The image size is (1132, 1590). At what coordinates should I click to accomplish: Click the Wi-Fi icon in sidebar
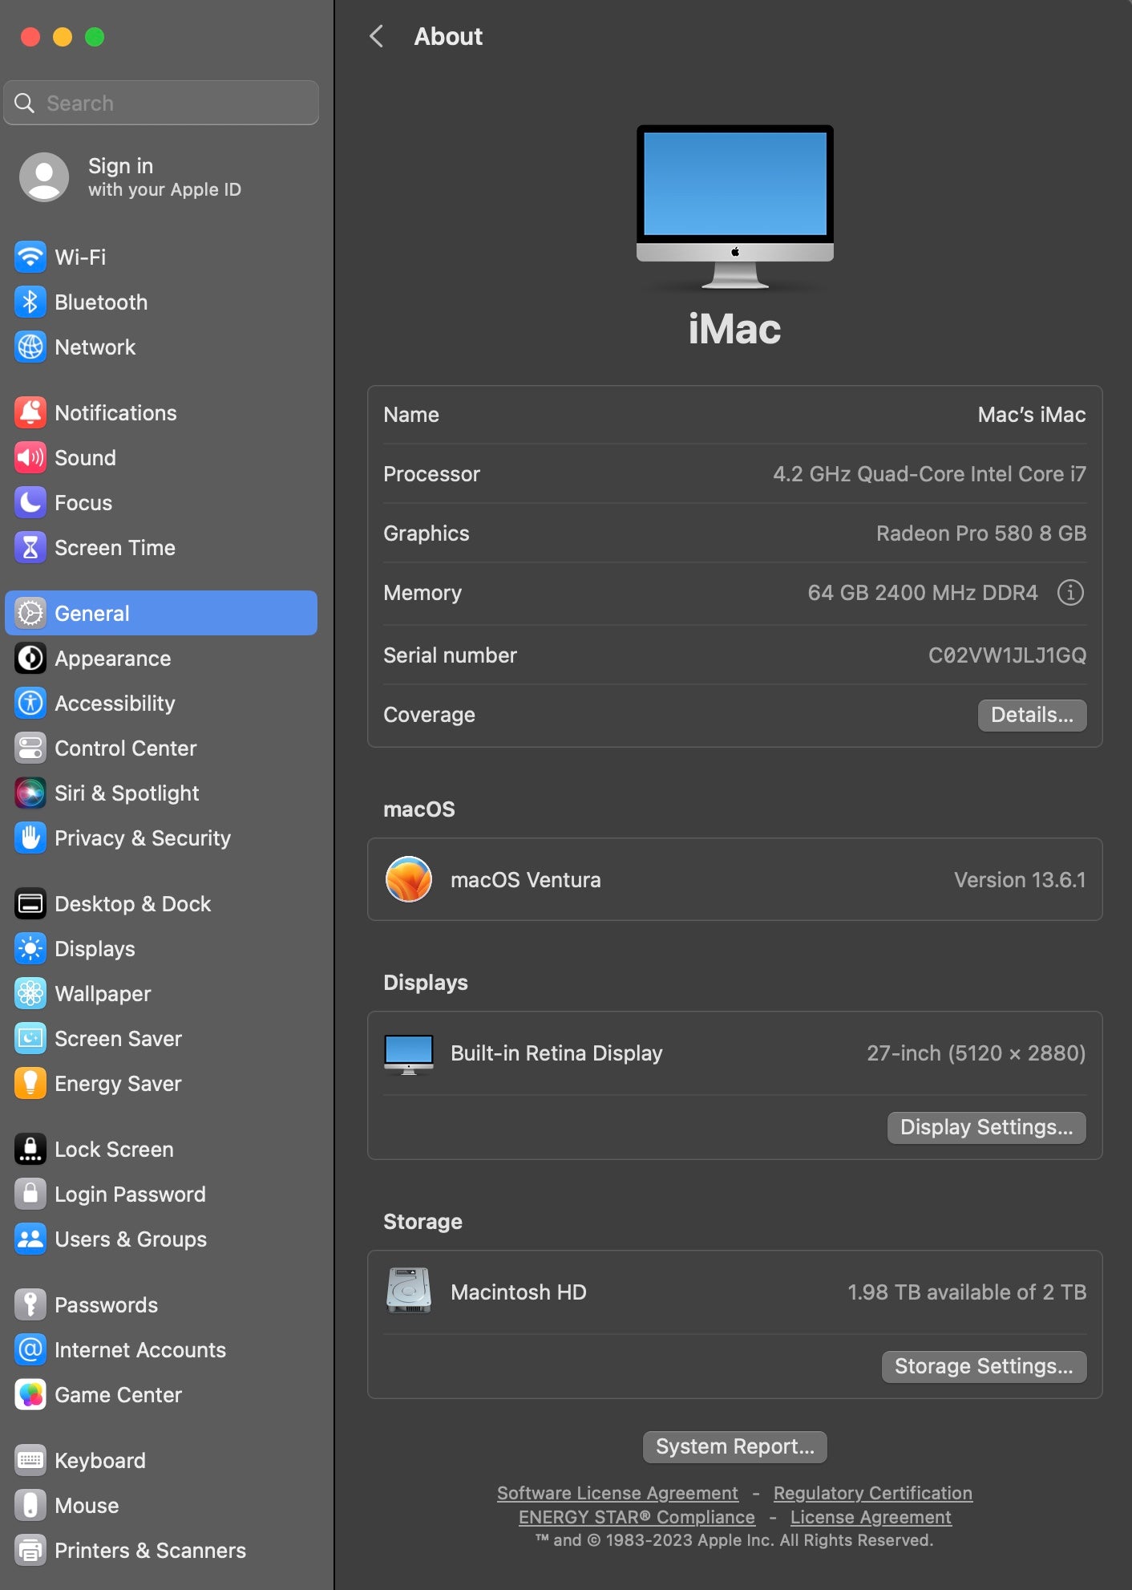coord(30,258)
